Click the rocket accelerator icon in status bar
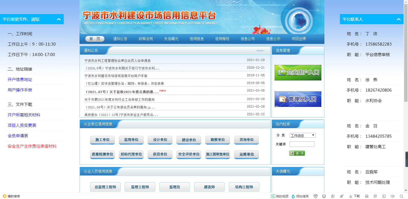Image resolution: width=408 pixels, height=199 pixels. coord(341,196)
